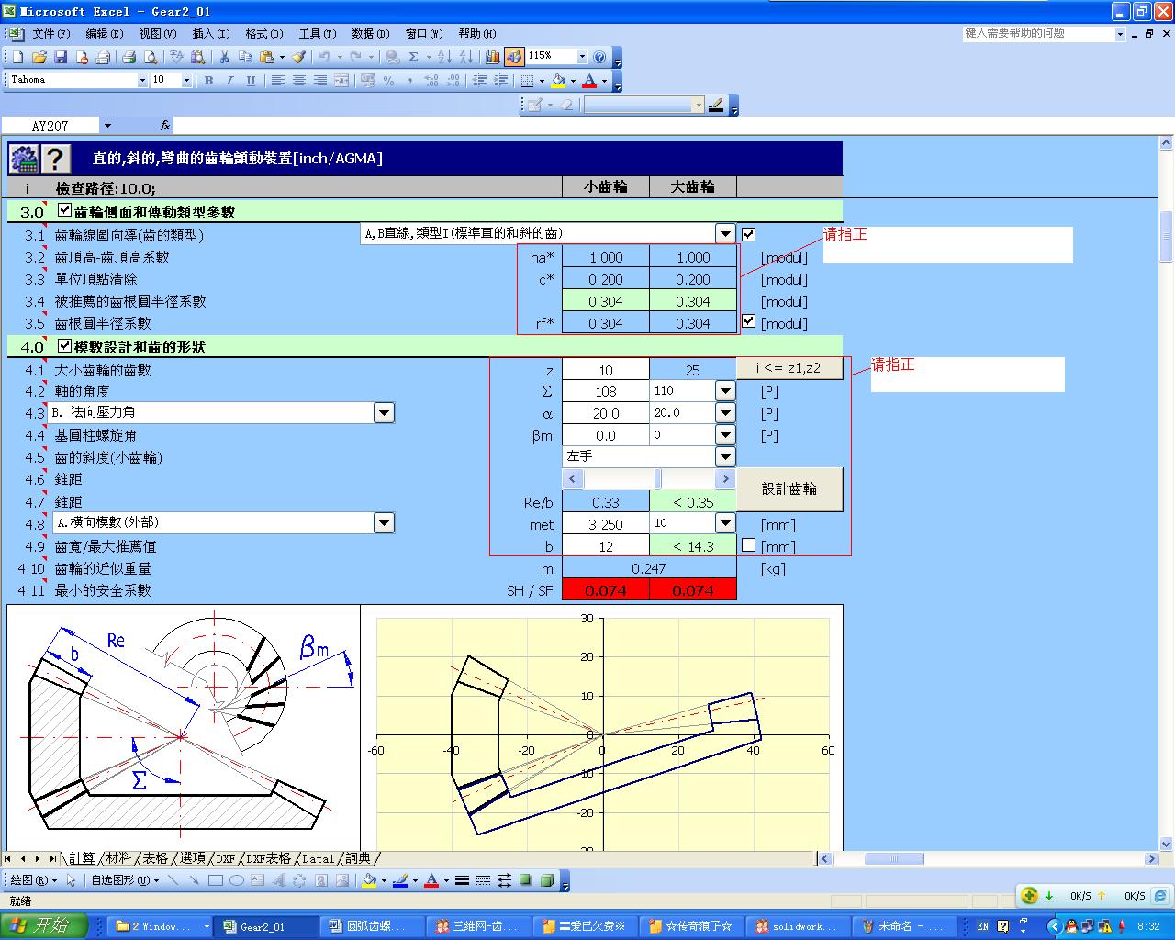Click the Cut scissors icon
This screenshot has height=940, width=1175.
(224, 57)
